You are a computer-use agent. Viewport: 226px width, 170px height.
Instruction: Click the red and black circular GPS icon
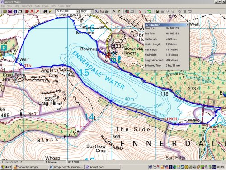[x=127, y=11]
